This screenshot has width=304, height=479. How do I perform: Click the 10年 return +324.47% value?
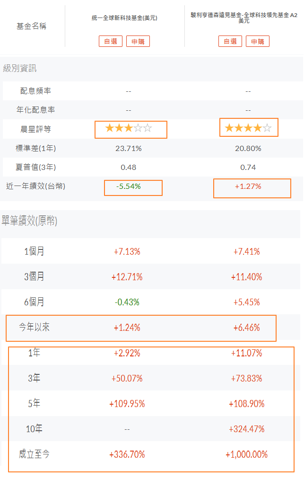(247, 429)
